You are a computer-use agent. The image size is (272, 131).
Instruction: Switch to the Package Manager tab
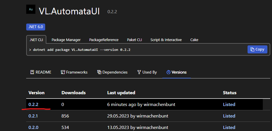click(x=66, y=40)
